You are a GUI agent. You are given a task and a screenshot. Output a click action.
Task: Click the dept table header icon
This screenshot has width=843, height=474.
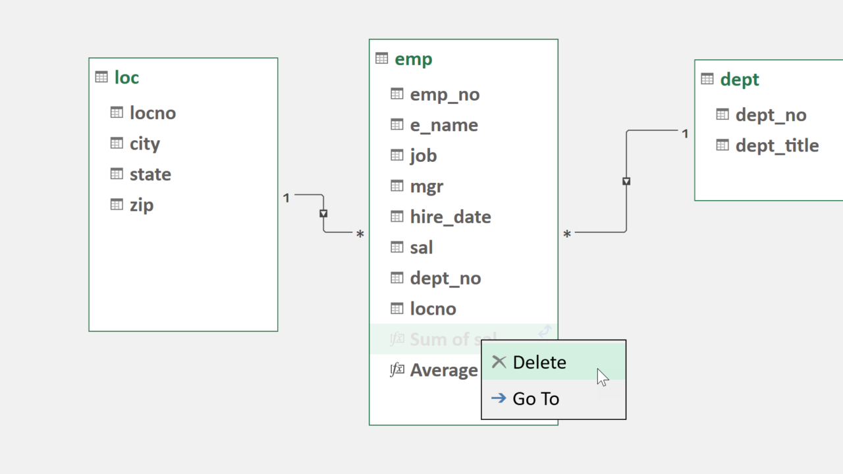707,79
